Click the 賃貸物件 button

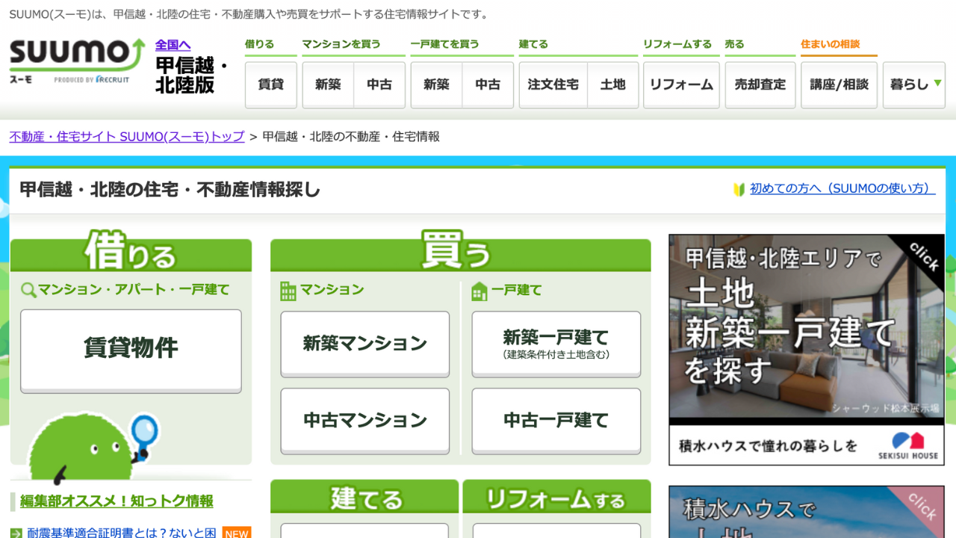click(x=131, y=350)
